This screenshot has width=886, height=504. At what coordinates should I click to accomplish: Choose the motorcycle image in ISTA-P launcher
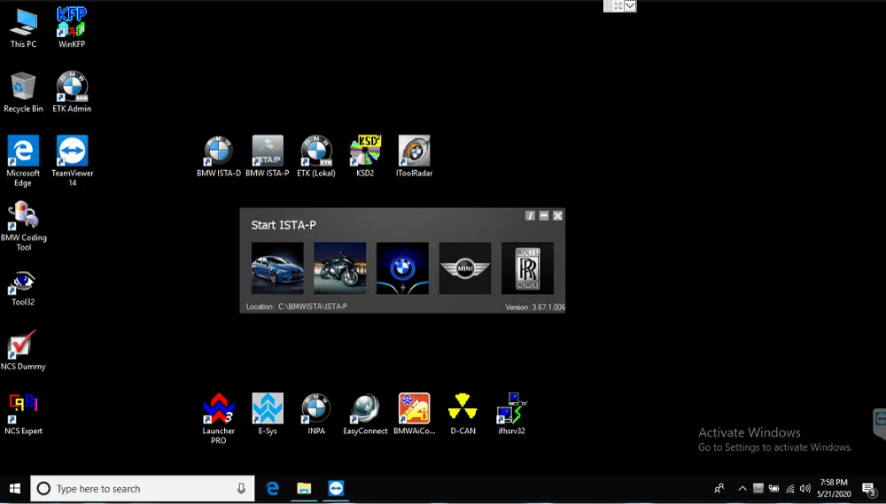[339, 268]
